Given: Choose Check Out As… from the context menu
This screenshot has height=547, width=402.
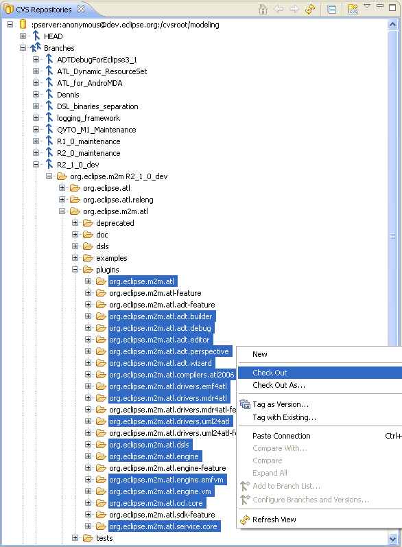Looking at the screenshot, I should pos(320,385).
